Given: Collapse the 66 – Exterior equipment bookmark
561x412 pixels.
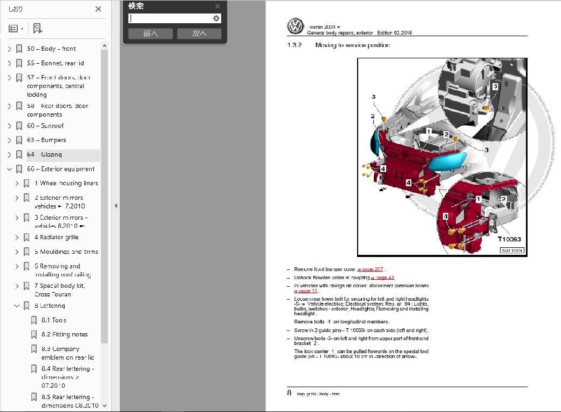Looking at the screenshot, I should coord(10,169).
